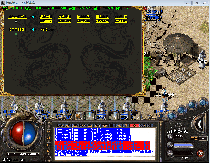Image resolution: width=210 pixels, height=163 pixels.
Task: Click the last 元宝 11499940 chat message
Action: tap(93, 139)
